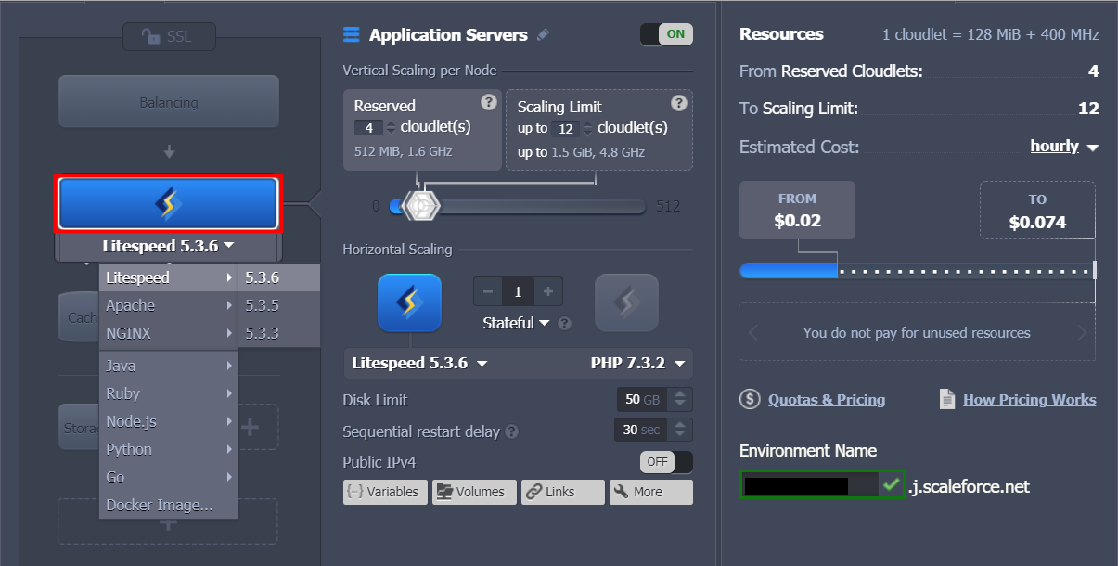Click the Scaling Limit help question mark
The image size is (1118, 566).
(679, 103)
